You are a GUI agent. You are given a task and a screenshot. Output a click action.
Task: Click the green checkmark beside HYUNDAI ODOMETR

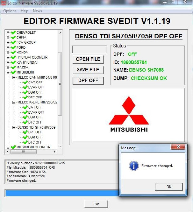(x=13, y=57)
